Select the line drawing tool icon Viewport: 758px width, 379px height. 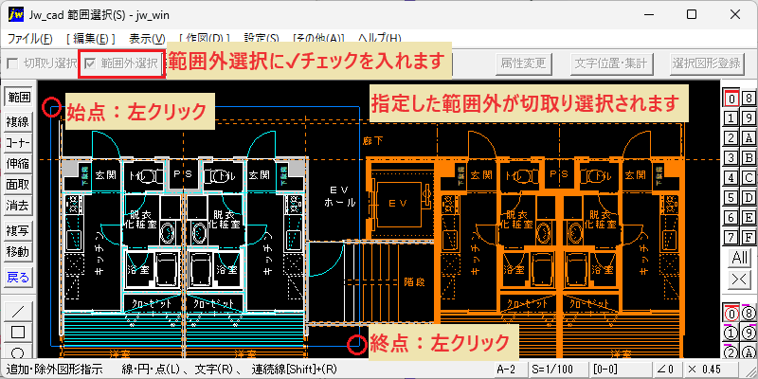click(18, 311)
